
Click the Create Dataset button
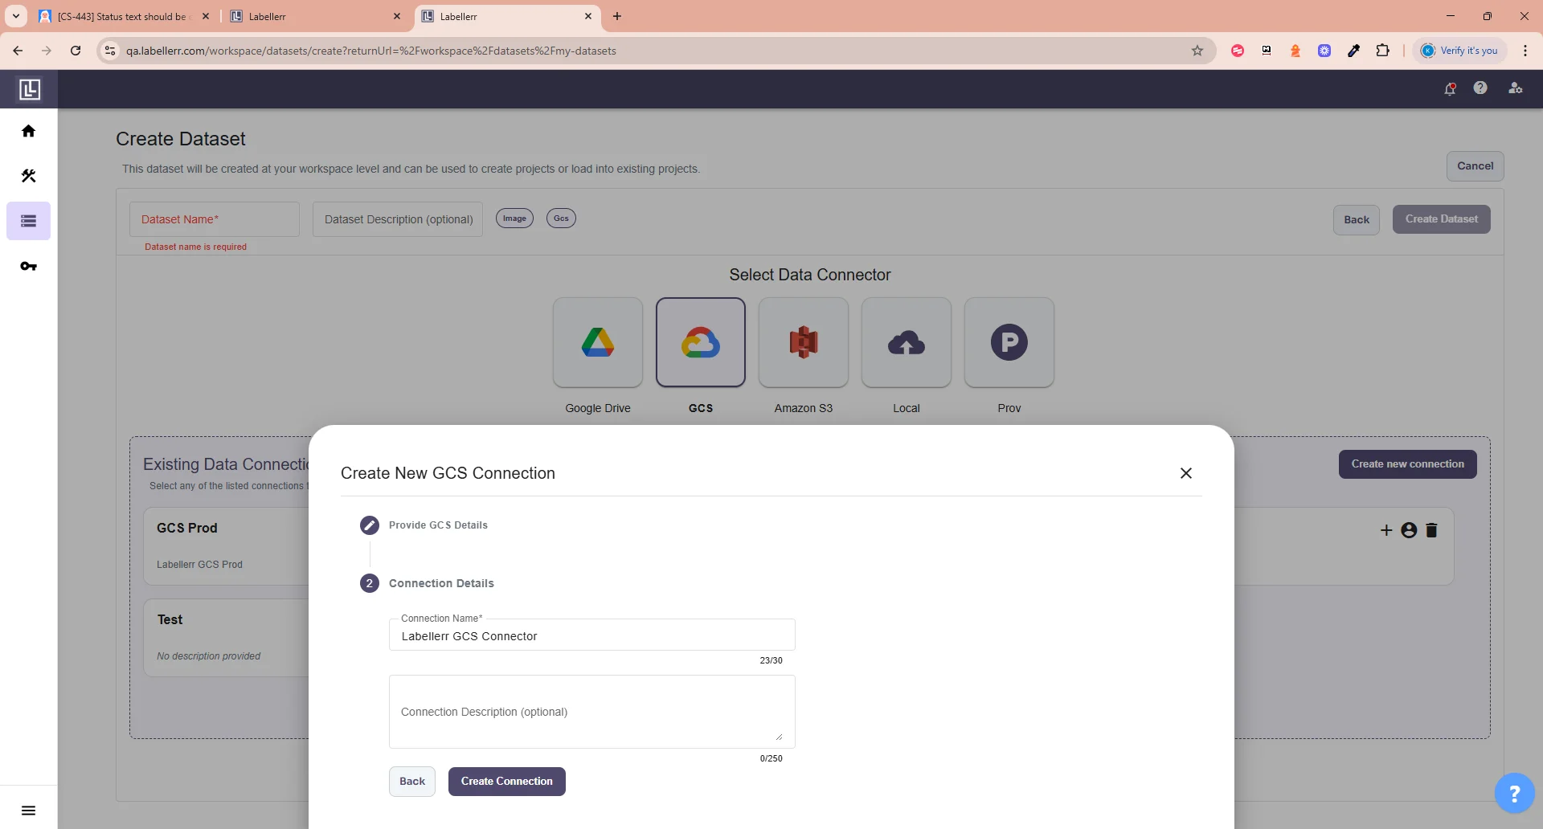[x=1442, y=219]
